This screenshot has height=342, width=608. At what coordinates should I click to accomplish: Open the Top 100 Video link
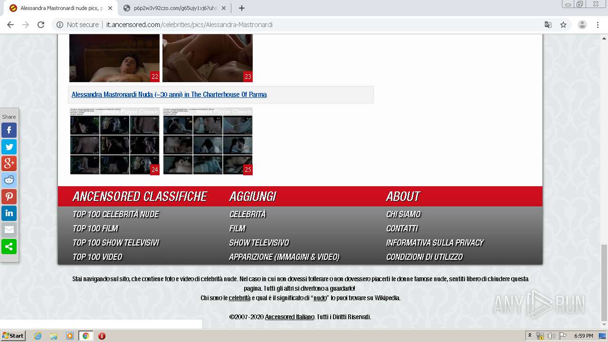pyautogui.click(x=97, y=257)
